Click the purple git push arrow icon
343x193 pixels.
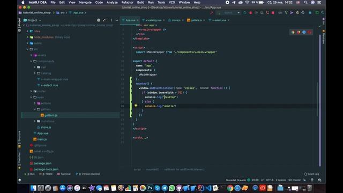pyautogui.click(x=292, y=13)
